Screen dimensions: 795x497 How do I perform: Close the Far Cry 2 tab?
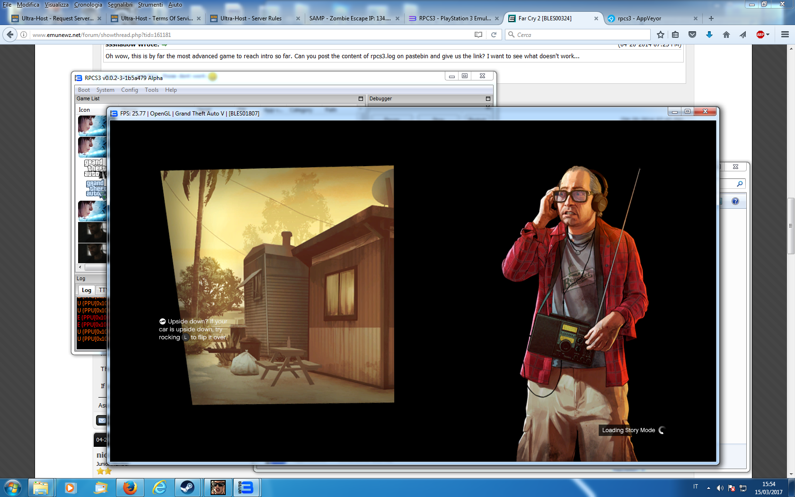point(596,18)
